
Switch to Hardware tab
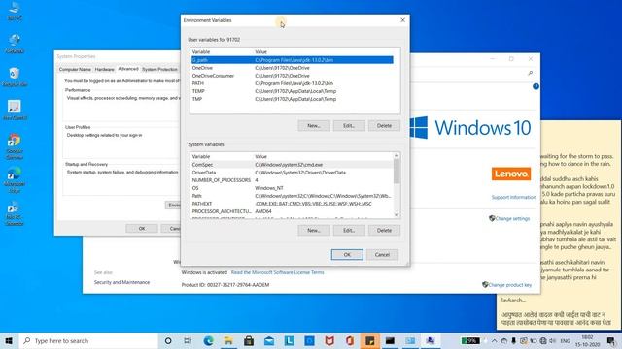tap(105, 69)
